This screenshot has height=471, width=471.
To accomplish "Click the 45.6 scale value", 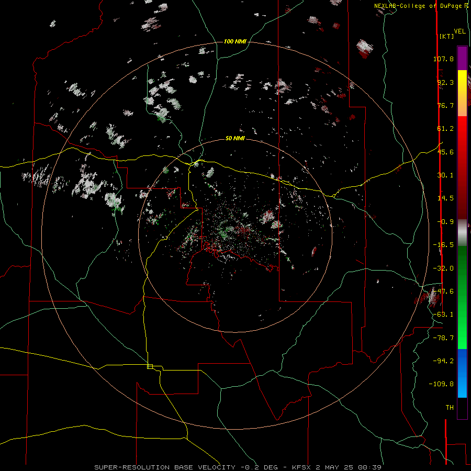I will point(445,152).
